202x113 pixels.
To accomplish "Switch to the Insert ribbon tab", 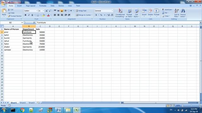I will 19,6.
